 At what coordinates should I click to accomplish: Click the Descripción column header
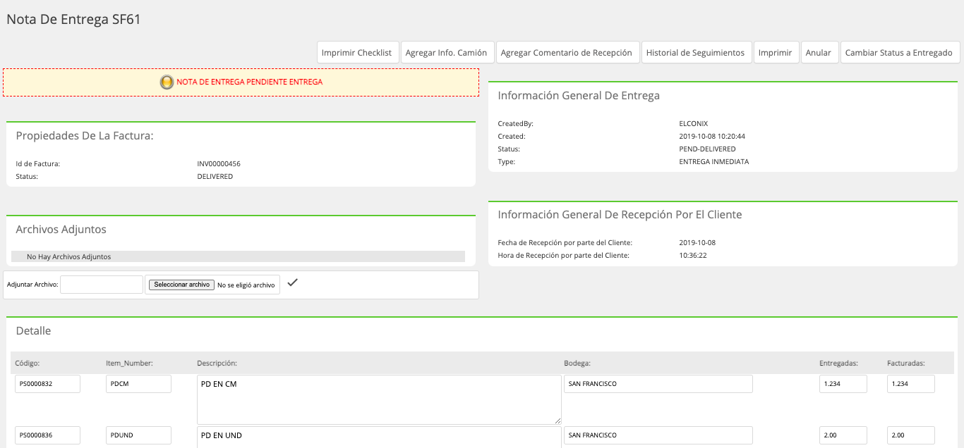(217, 363)
